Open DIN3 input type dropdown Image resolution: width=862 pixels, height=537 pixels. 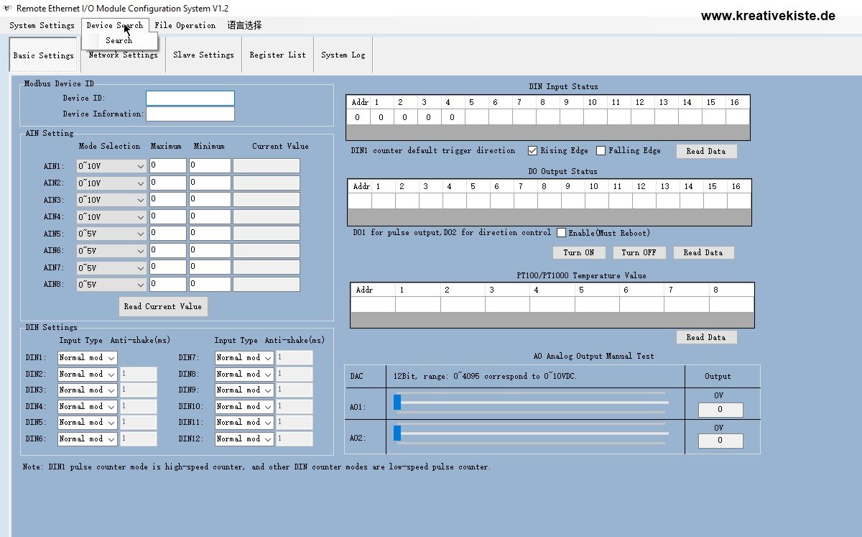(87, 390)
